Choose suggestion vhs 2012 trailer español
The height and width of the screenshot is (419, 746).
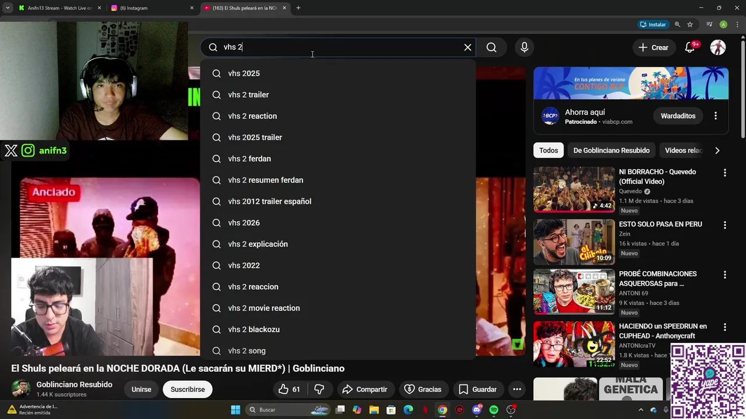tap(338, 201)
